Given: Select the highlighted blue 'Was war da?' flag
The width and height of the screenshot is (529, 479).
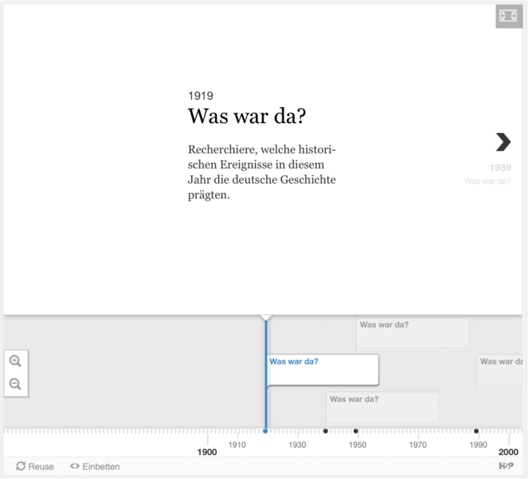Looking at the screenshot, I should click(x=321, y=369).
